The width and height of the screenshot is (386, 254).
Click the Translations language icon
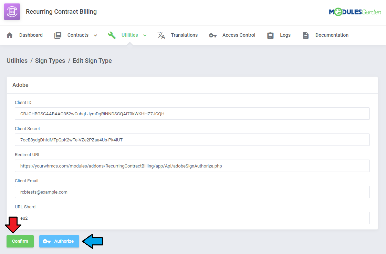click(161, 35)
